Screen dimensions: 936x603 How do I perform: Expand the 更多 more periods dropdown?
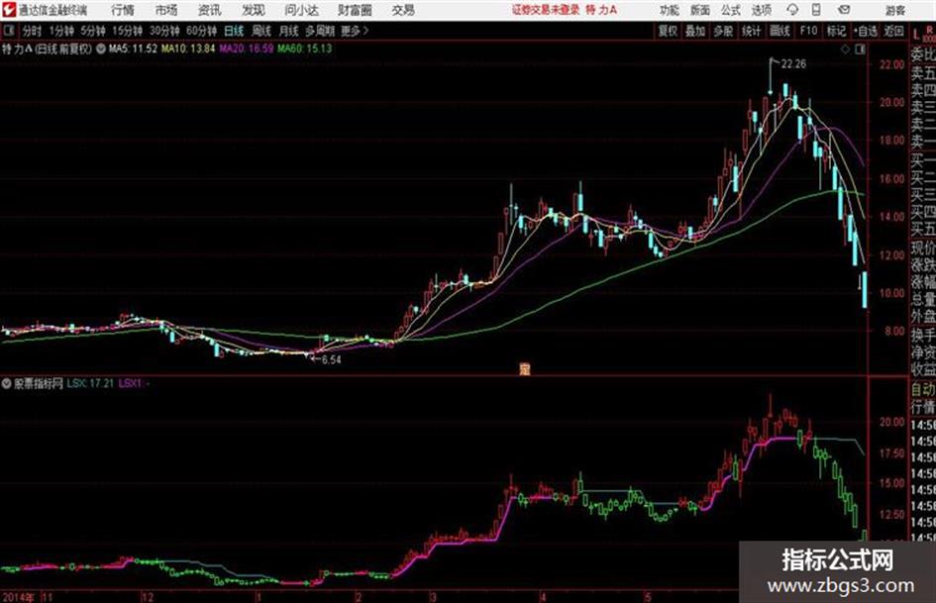point(355,31)
